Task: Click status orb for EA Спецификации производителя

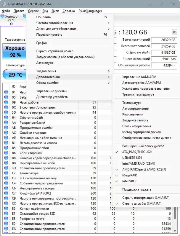Action: pos(6,229)
